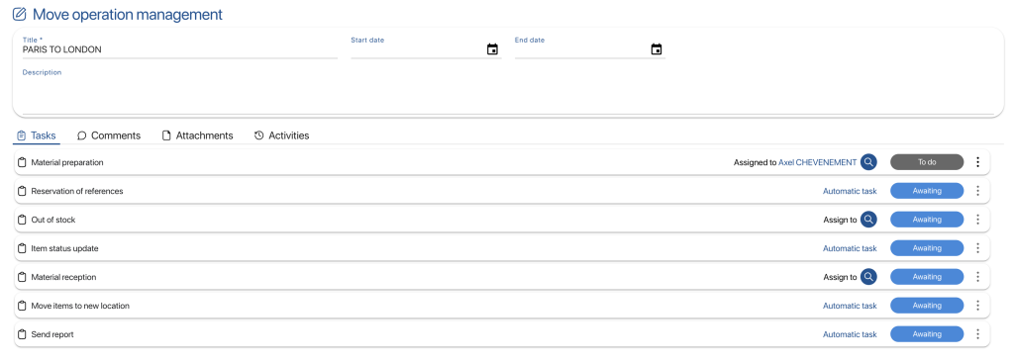The image size is (1014, 362).
Task: Focus the Title field PARIS TO LONDON
Action: point(180,49)
